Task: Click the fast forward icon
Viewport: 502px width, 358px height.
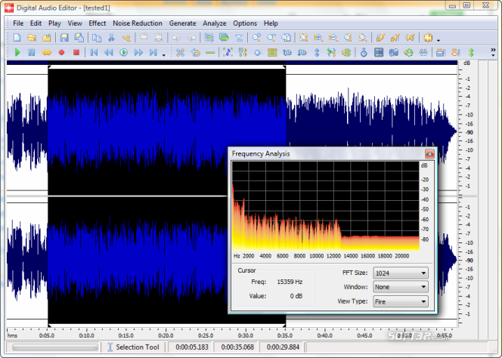Action: pyautogui.click(x=138, y=53)
